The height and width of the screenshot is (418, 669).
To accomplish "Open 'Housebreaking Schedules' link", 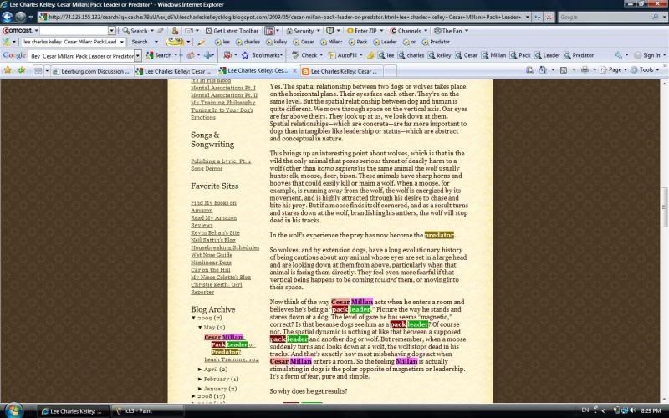I will pos(225,247).
